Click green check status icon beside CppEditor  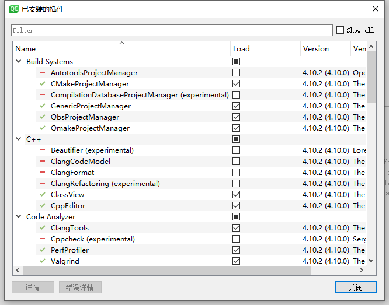43,206
